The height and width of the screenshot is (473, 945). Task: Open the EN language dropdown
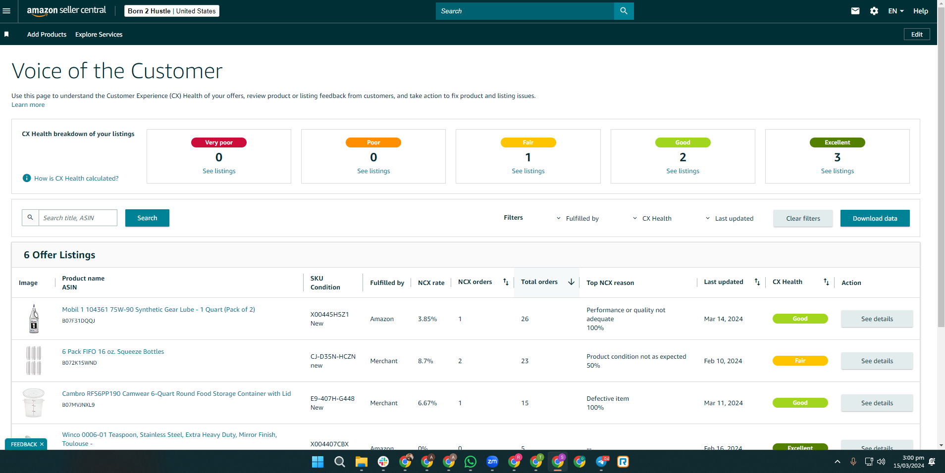(895, 11)
